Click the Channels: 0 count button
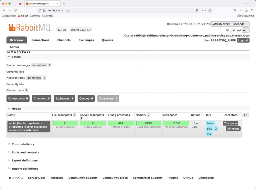The width and height of the screenshot is (256, 189). [42, 98]
